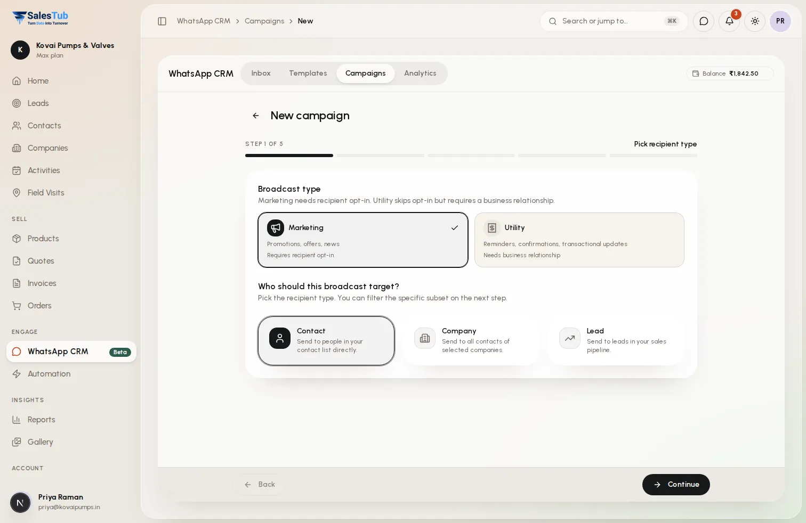This screenshot has width=806, height=523.
Task: Click the Utility receipt icon
Action: pos(492,228)
